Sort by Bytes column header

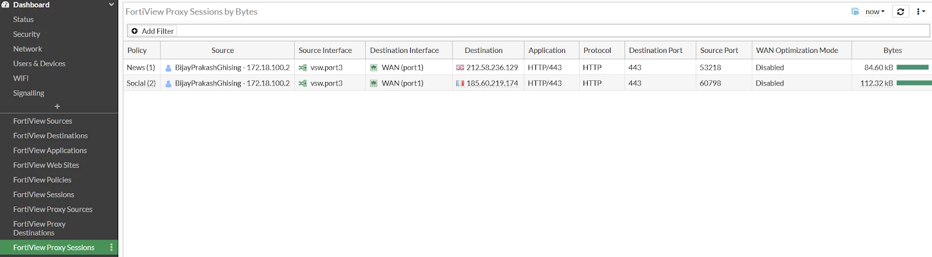click(892, 50)
